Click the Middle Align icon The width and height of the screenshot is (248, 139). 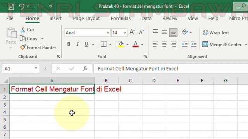point(164,32)
